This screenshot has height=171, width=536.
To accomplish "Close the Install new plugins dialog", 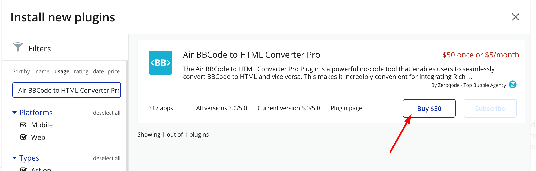I will click(515, 17).
